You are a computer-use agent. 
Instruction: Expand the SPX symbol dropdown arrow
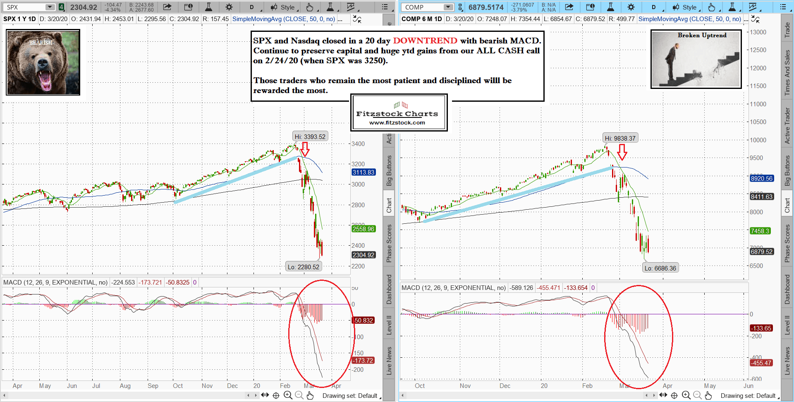[x=50, y=7]
